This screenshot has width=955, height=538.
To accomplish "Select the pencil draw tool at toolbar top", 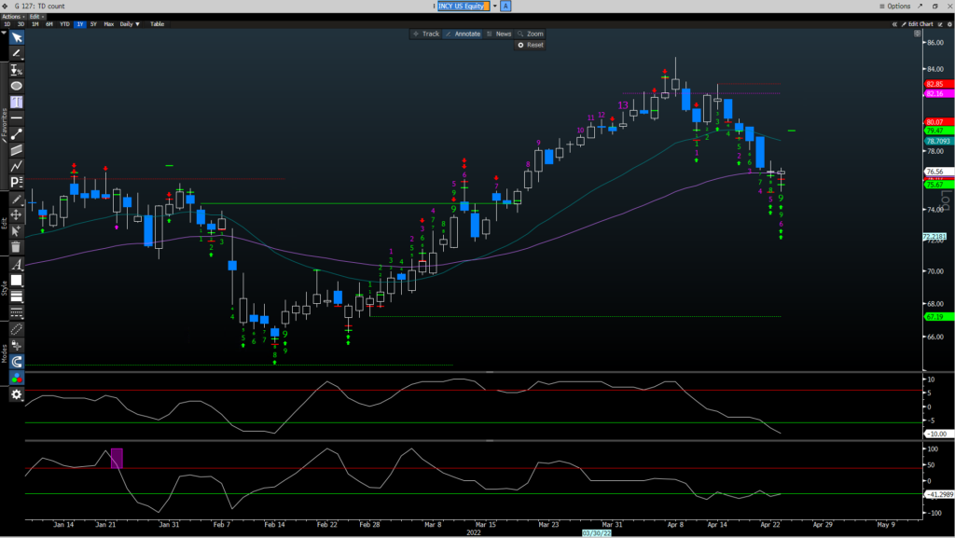I will coord(17,53).
